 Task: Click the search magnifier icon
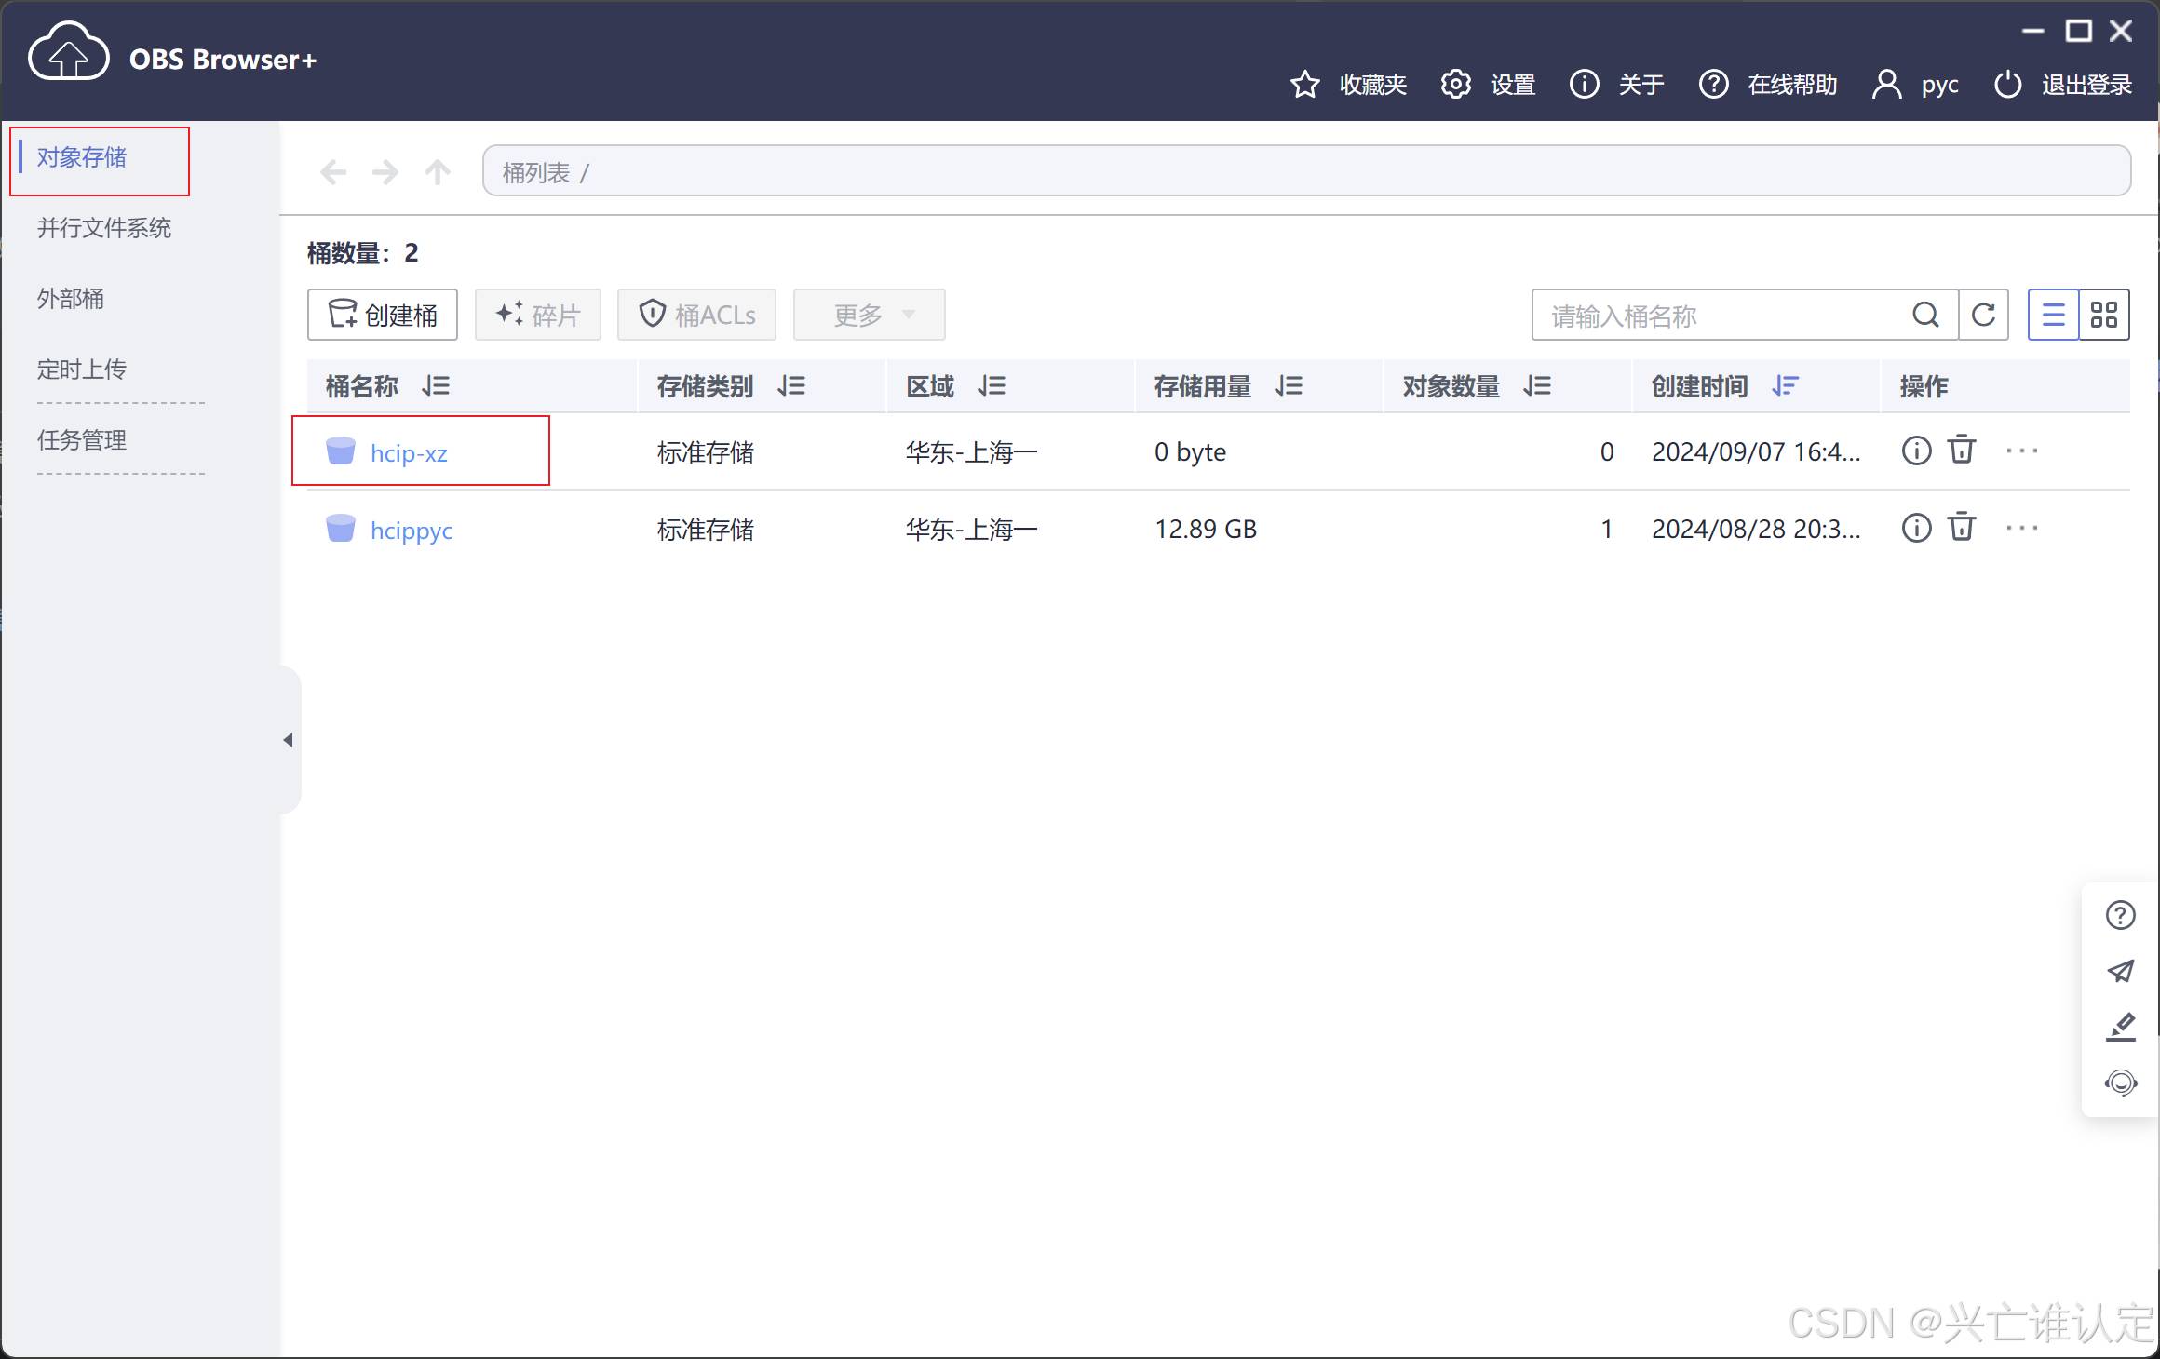[x=1925, y=316]
